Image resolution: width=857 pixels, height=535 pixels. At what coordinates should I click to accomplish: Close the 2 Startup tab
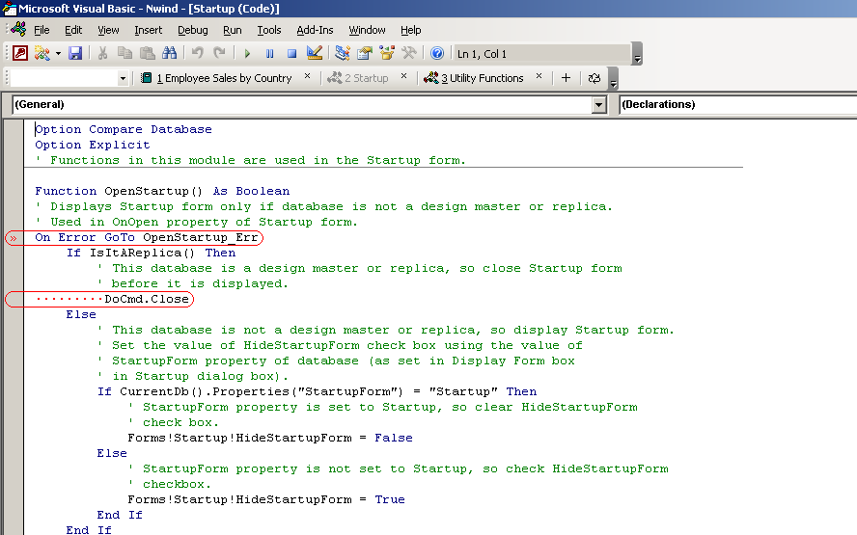[404, 76]
